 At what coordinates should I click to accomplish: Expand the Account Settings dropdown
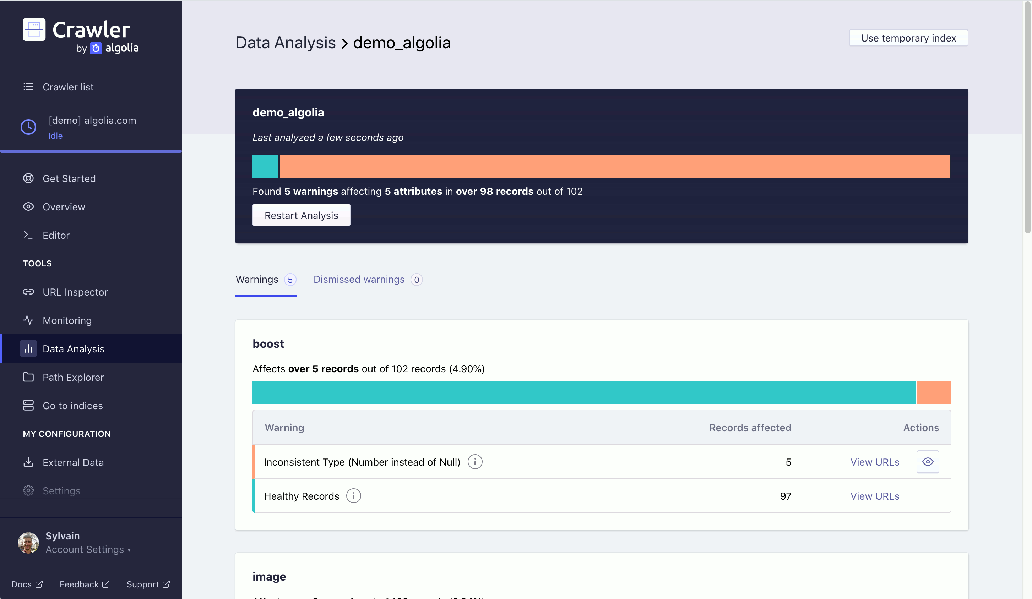point(88,549)
